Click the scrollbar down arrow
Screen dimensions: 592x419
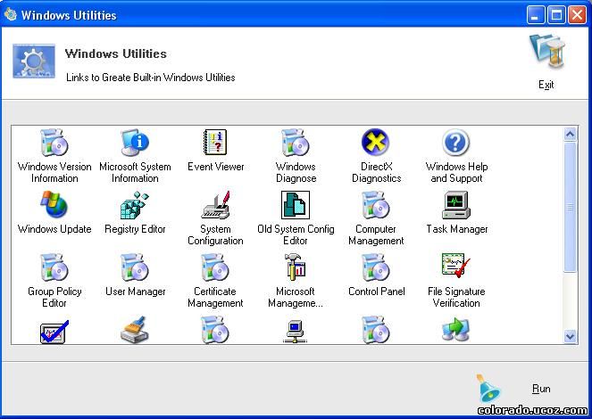click(570, 336)
